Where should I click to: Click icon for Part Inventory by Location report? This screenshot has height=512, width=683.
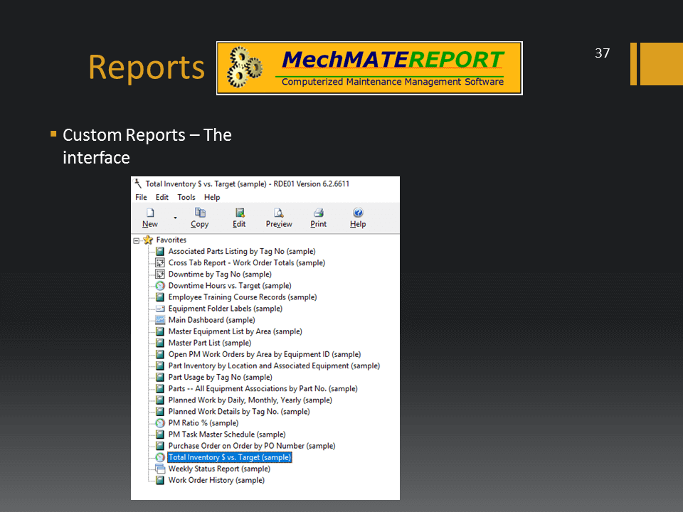pyautogui.click(x=160, y=366)
